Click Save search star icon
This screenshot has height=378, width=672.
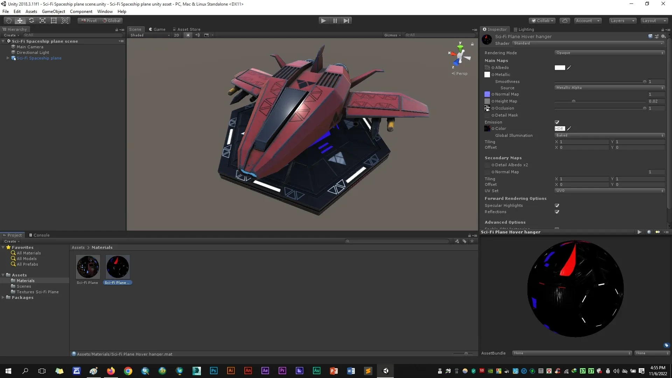[x=472, y=241]
